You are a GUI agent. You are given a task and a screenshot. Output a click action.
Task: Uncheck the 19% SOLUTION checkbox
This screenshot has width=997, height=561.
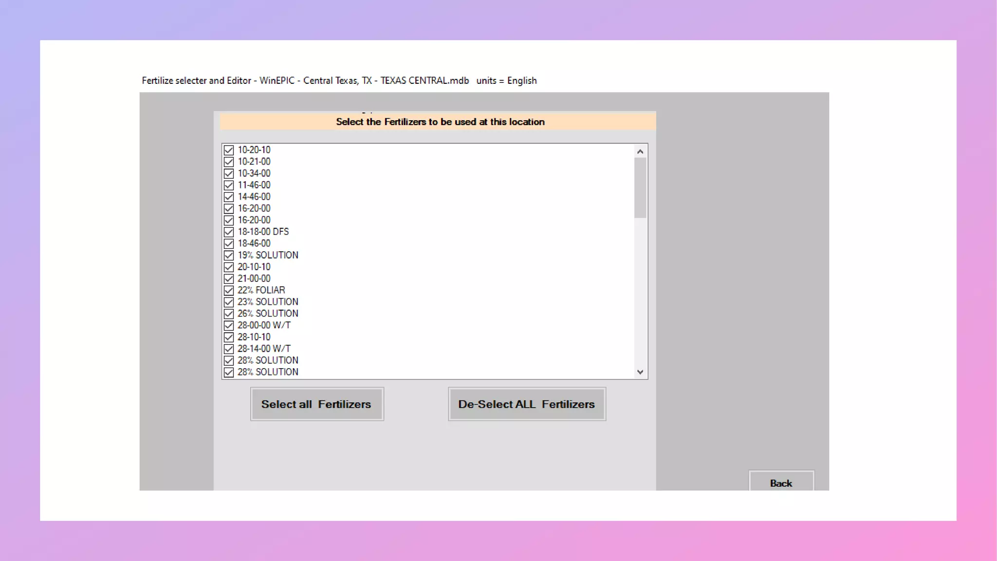229,255
